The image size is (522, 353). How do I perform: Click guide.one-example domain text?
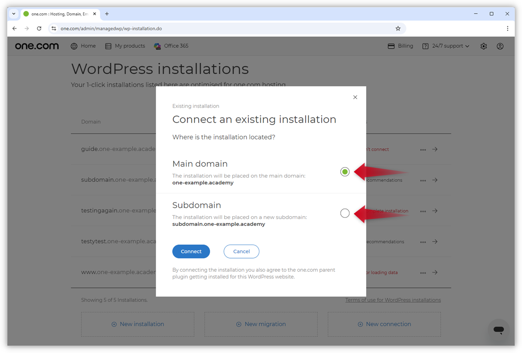[118, 149]
